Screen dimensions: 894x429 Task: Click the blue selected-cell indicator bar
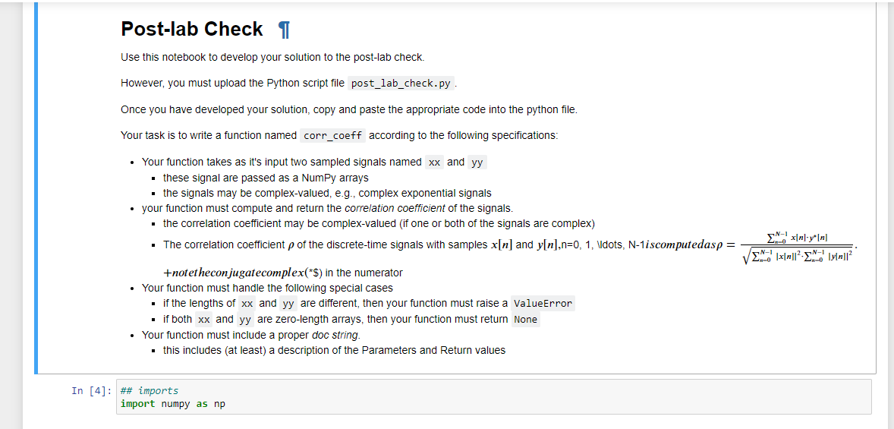click(x=36, y=188)
